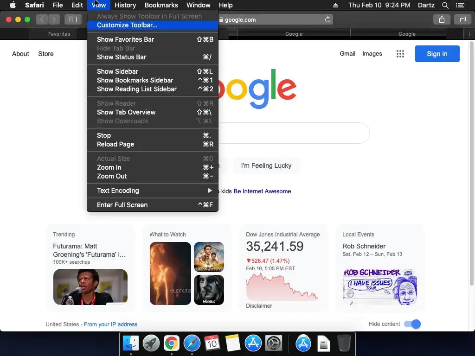Click the eject icon in menu bar

click(x=335, y=5)
